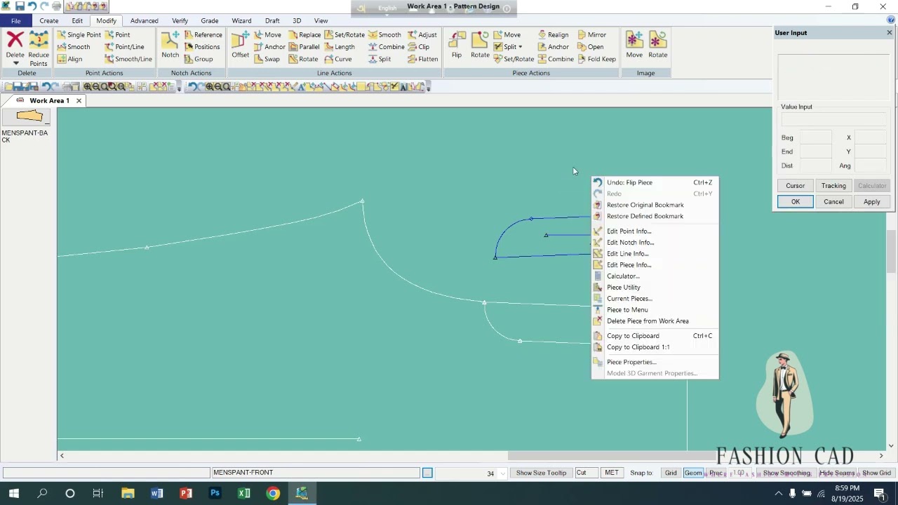
Task: Click the line Flatten tool
Action: pyautogui.click(x=423, y=59)
